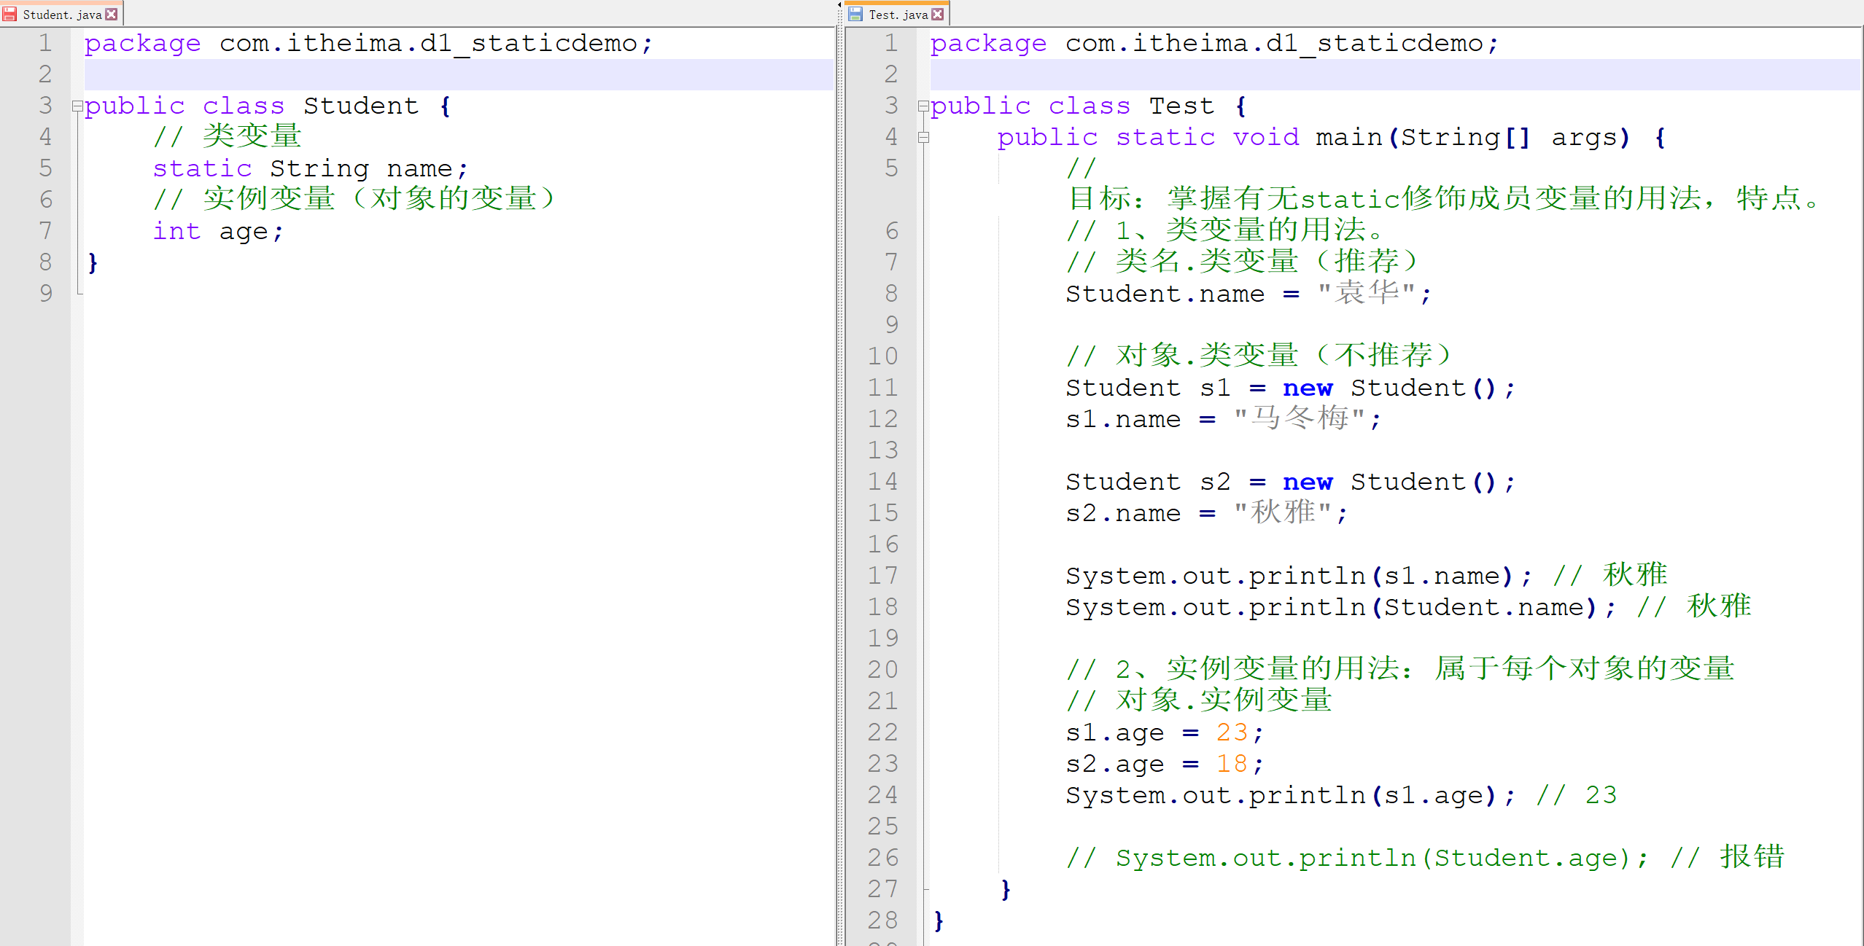Collapse the Student class fold marker

point(76,106)
